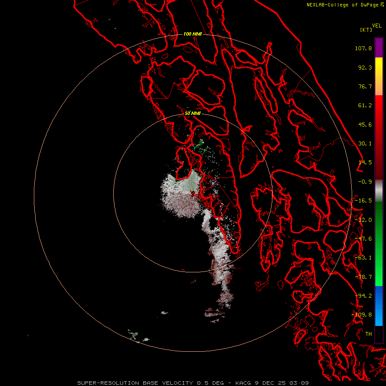This screenshot has width=386, height=386.
Task: Click the NEXLAB-College of DuPage label
Action: pyautogui.click(x=343, y=5)
